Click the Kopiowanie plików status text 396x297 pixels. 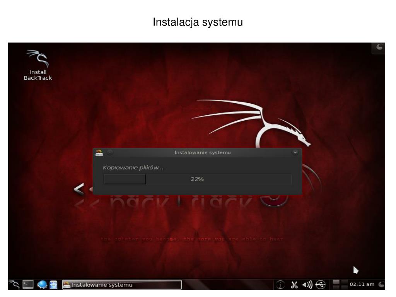point(133,167)
